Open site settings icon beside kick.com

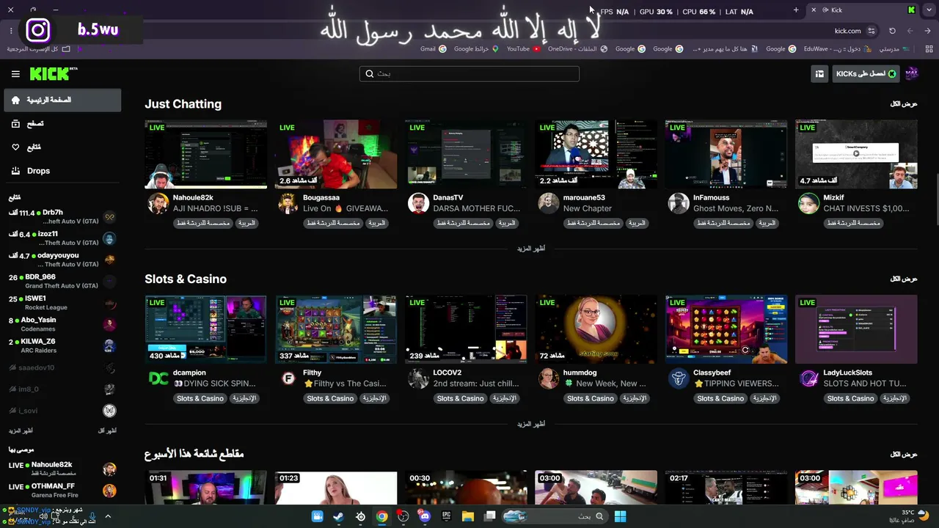[x=872, y=31]
